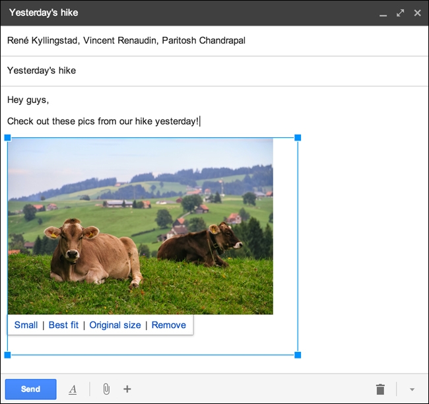
Task: Set the image size to Small
Action: coord(26,325)
